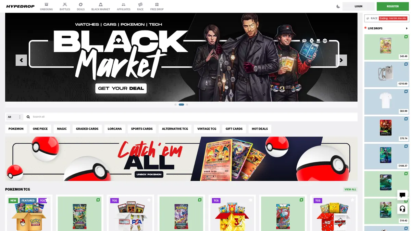Click the HypeDrop logo
The image size is (411, 231).
point(20,6)
